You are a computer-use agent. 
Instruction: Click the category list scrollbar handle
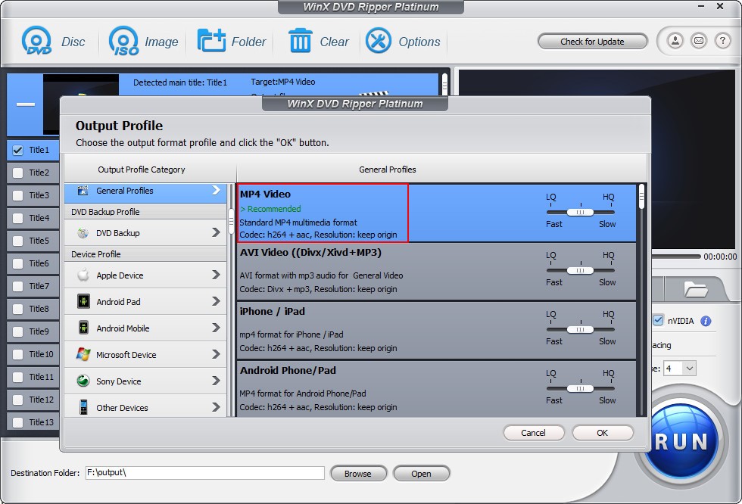(231, 222)
